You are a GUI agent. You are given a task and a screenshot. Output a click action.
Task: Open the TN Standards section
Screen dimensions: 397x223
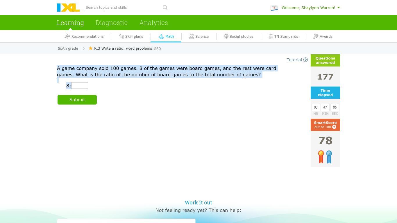(284, 37)
